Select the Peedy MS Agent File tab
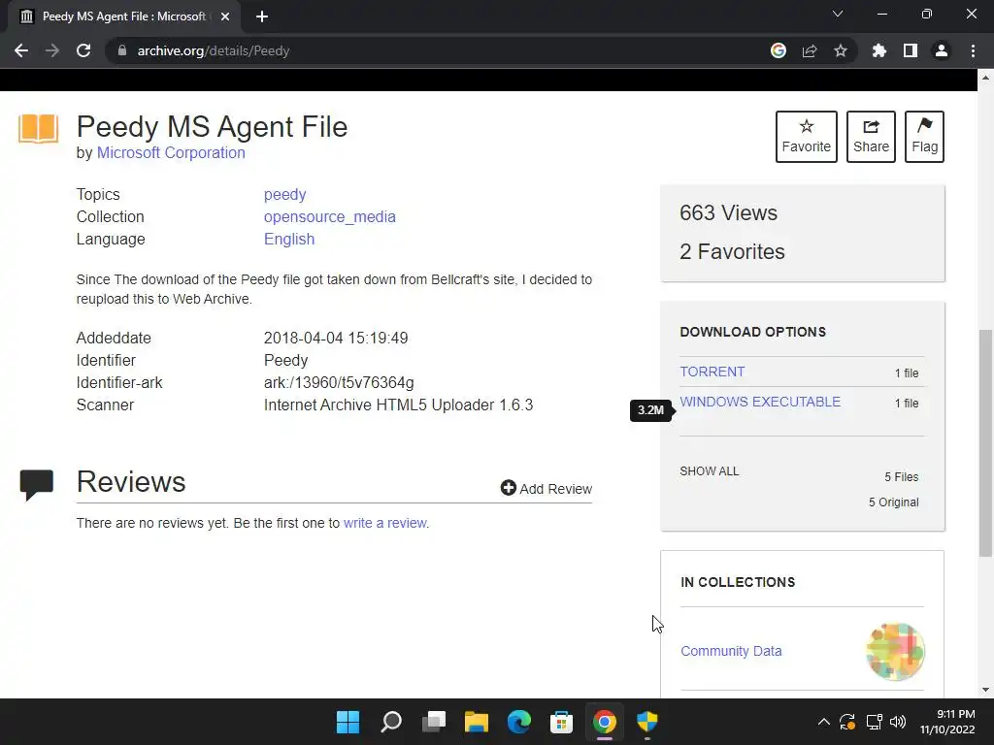This screenshot has height=745, width=994. click(124, 16)
